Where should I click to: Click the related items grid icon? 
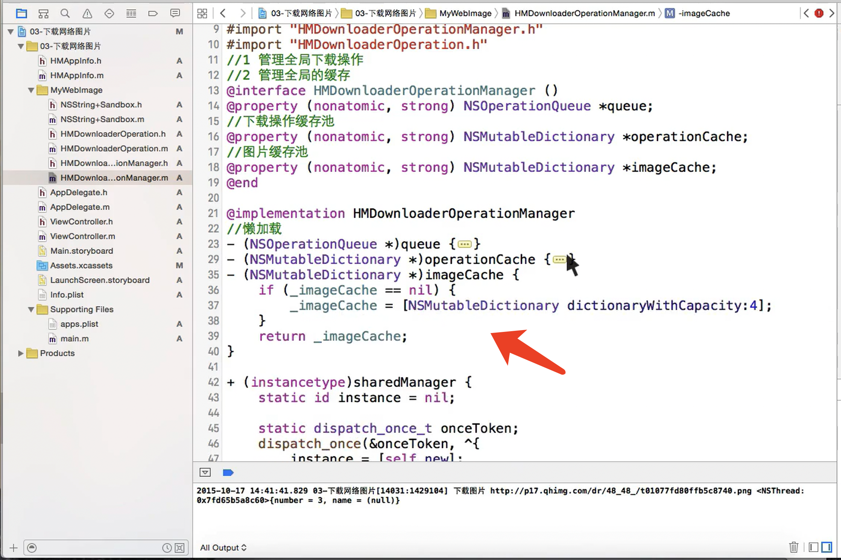202,14
